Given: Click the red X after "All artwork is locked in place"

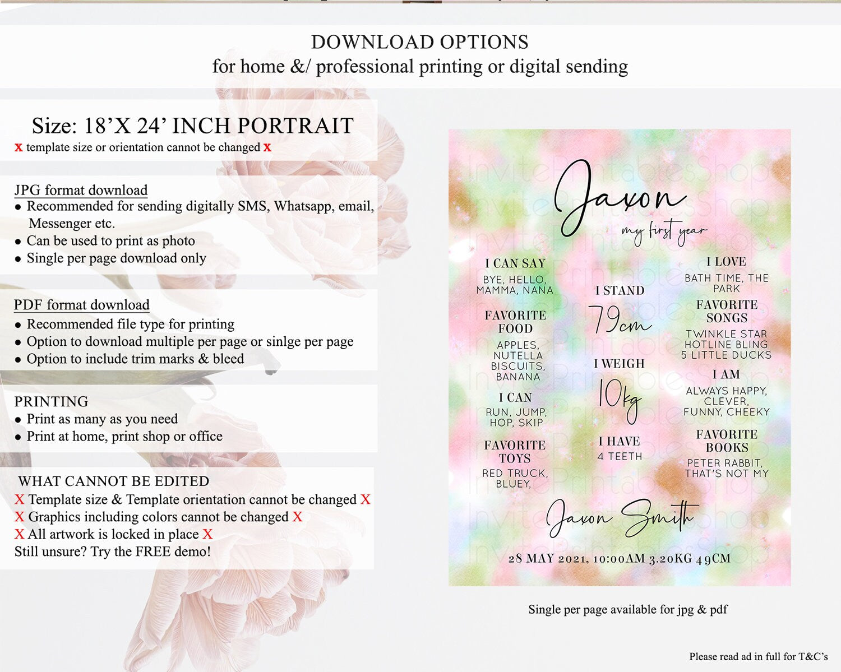Looking at the screenshot, I should [x=207, y=534].
